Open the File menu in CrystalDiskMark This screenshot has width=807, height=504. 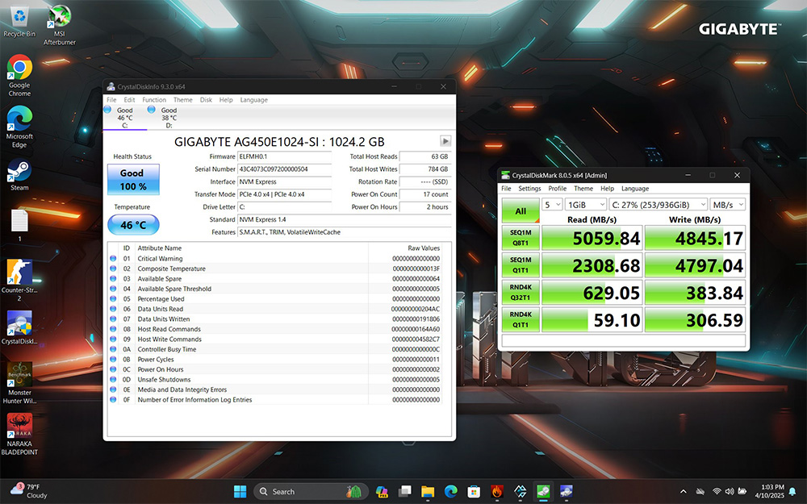coord(507,189)
